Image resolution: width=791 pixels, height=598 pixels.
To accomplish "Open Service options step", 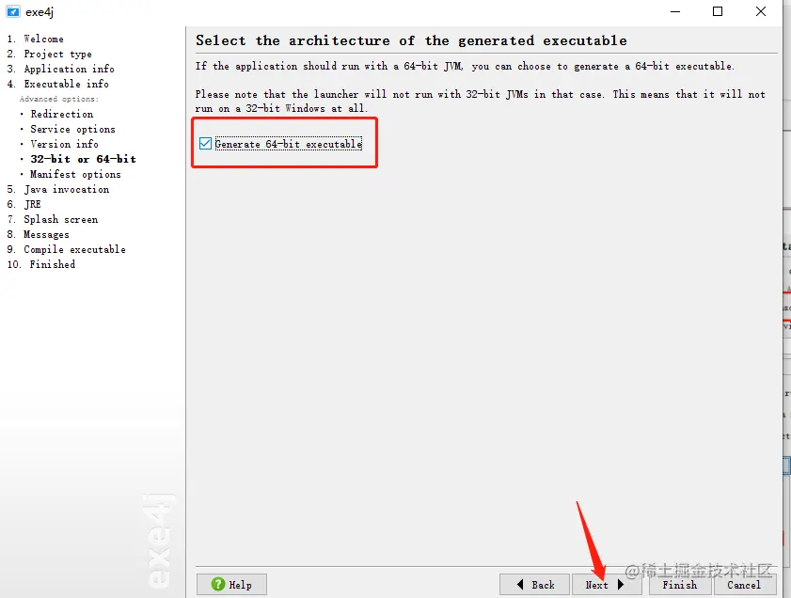I will click(72, 129).
